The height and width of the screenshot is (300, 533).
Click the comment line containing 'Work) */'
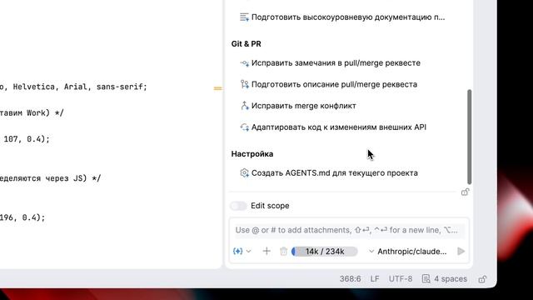(32, 113)
